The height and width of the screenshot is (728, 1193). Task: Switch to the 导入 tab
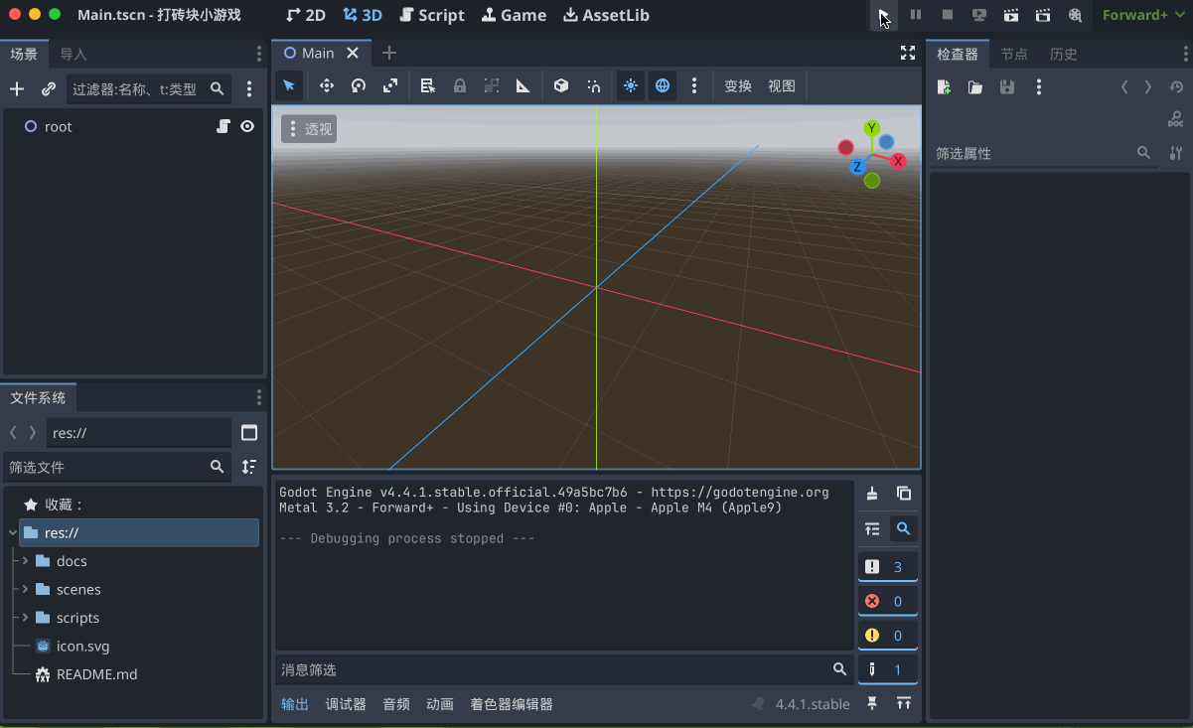pos(74,54)
